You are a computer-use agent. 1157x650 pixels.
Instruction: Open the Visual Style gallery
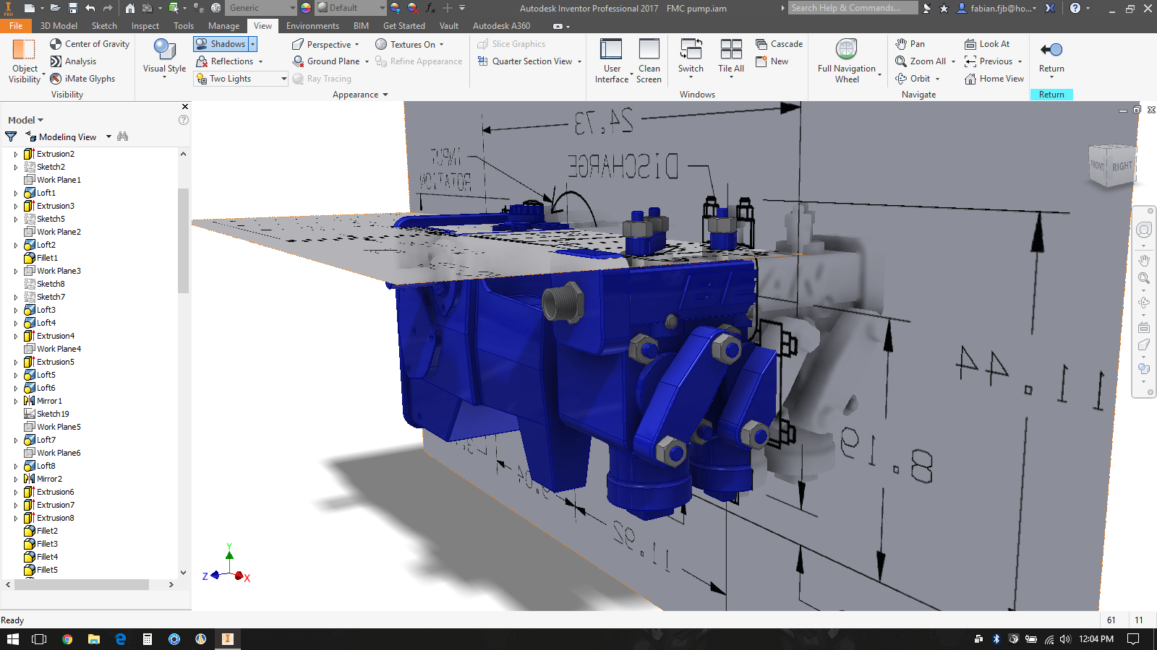pos(164,59)
